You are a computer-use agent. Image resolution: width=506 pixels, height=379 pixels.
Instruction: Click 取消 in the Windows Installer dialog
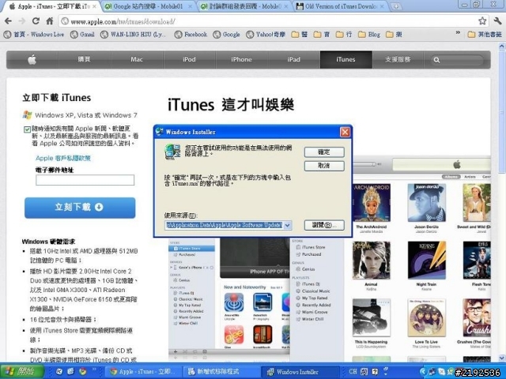click(324, 166)
